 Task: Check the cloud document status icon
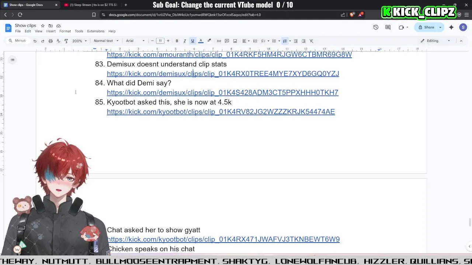pos(58,26)
